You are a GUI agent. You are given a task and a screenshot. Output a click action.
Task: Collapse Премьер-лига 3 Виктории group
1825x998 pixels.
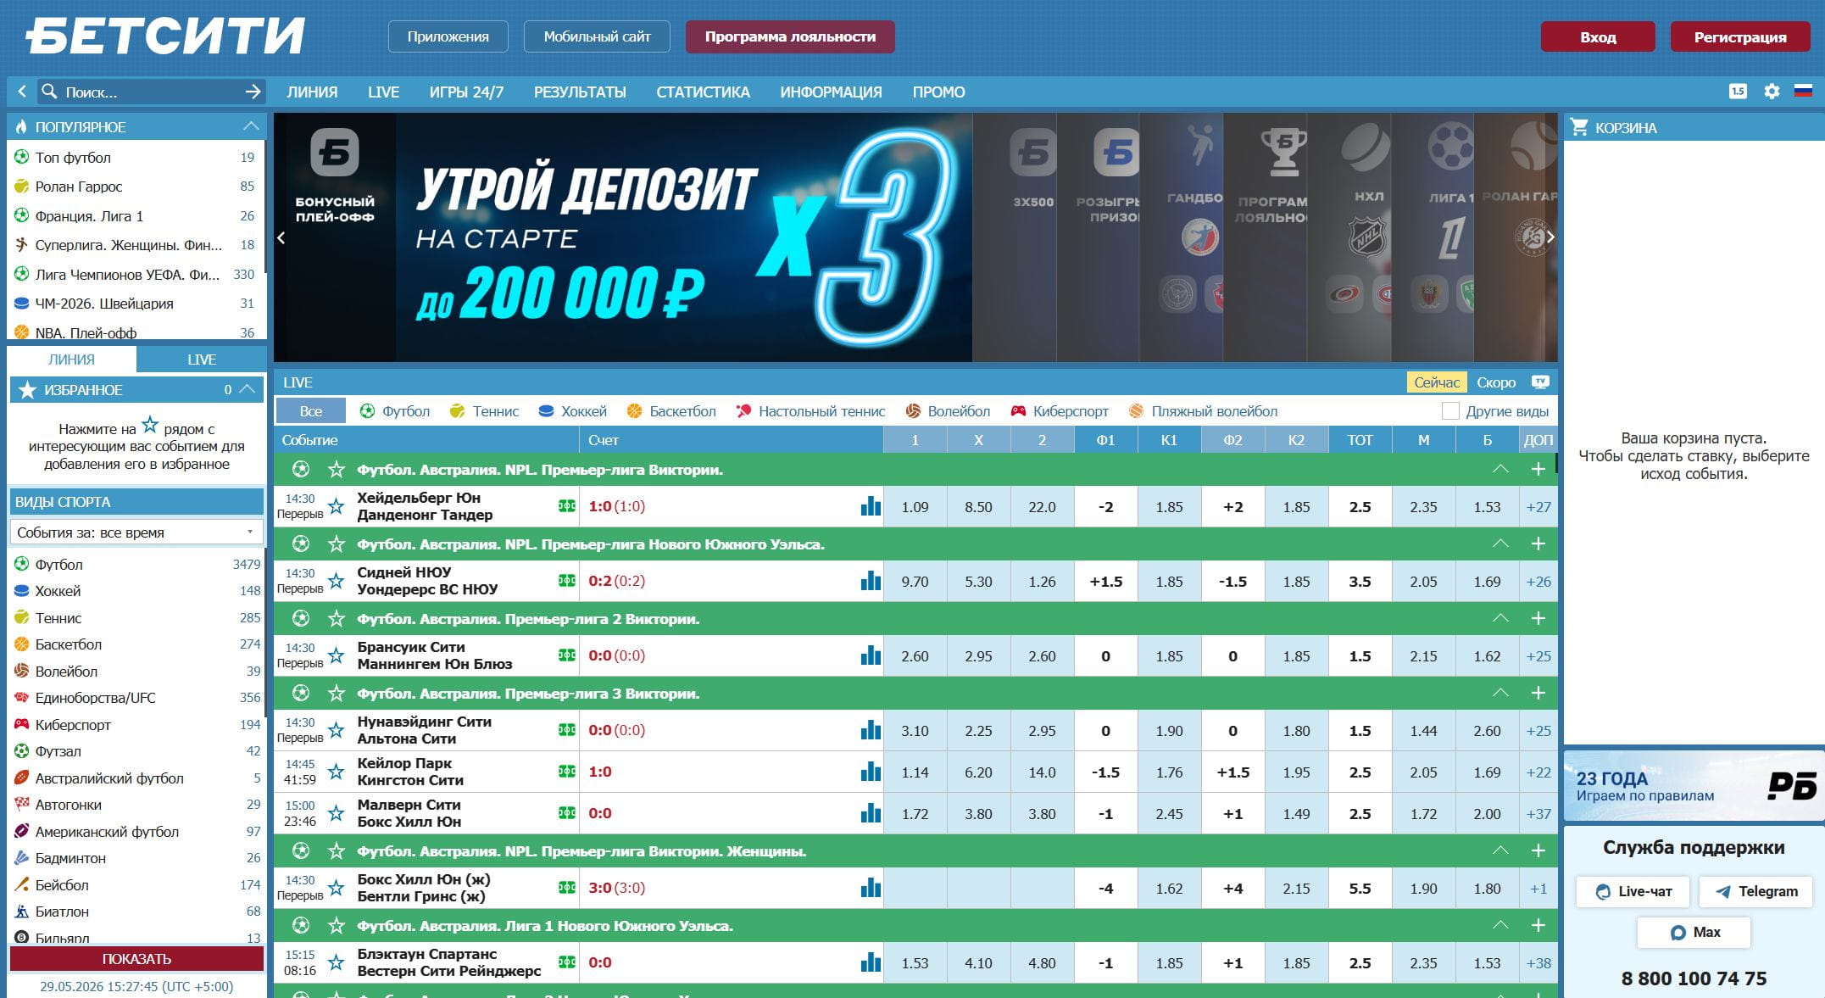[1500, 693]
